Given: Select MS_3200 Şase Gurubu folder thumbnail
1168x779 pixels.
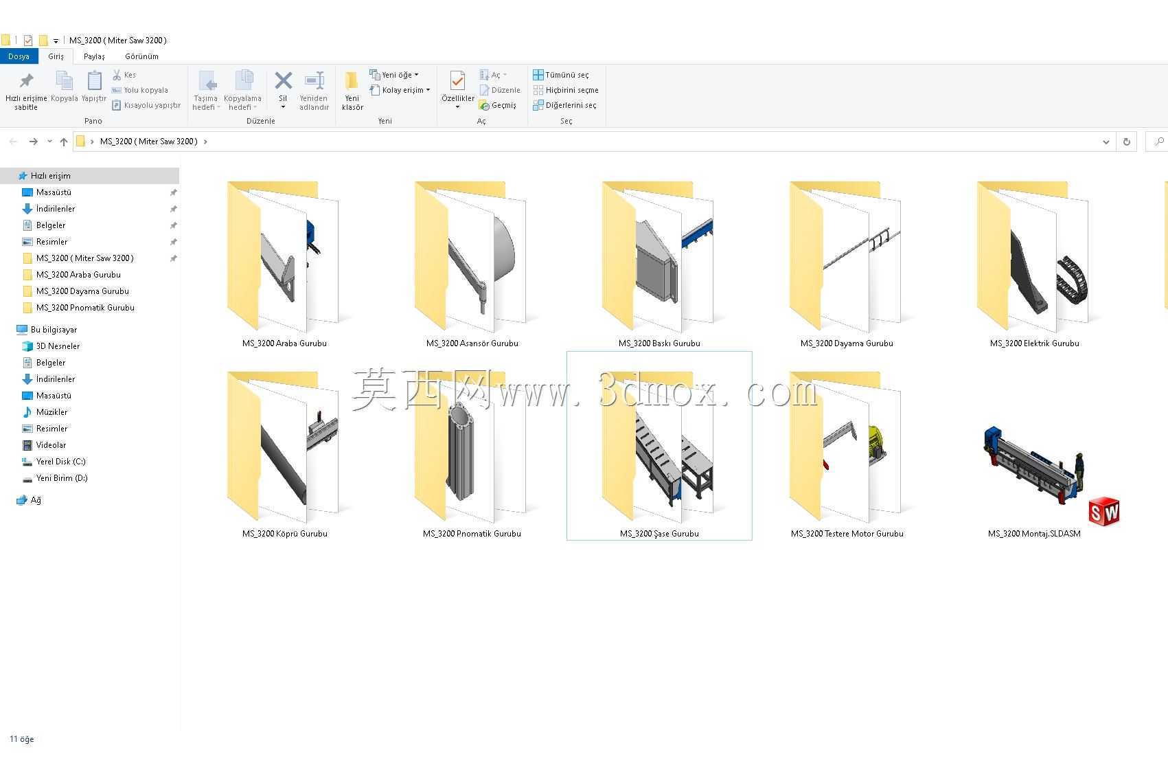Looking at the screenshot, I should click(659, 446).
